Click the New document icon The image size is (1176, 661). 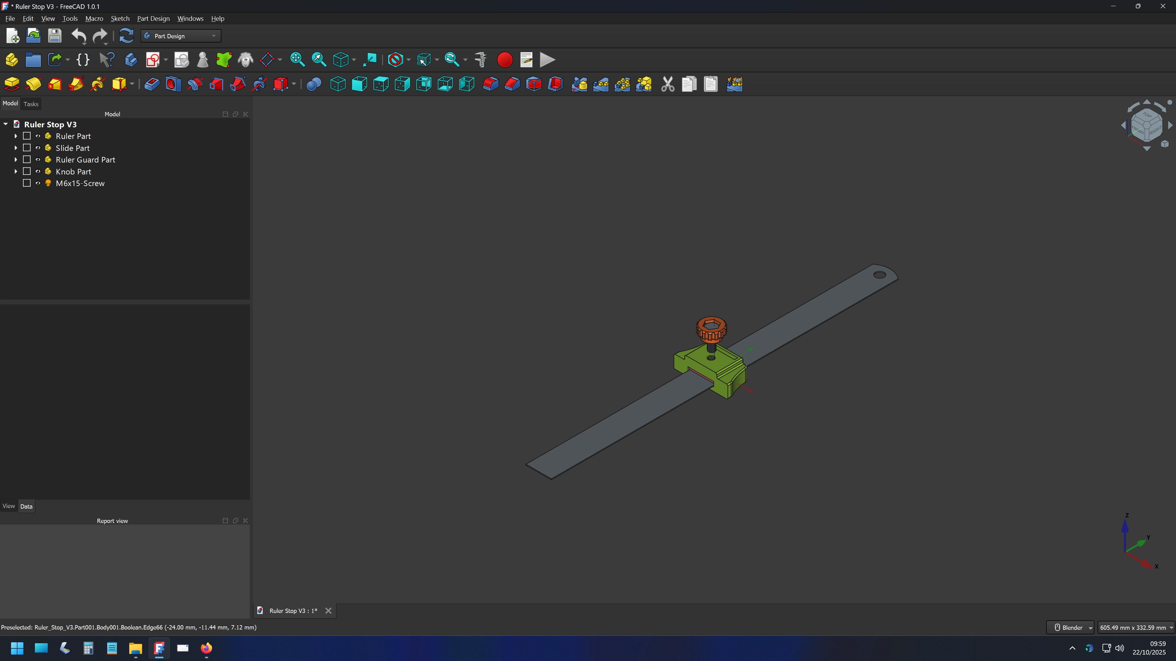(12, 35)
